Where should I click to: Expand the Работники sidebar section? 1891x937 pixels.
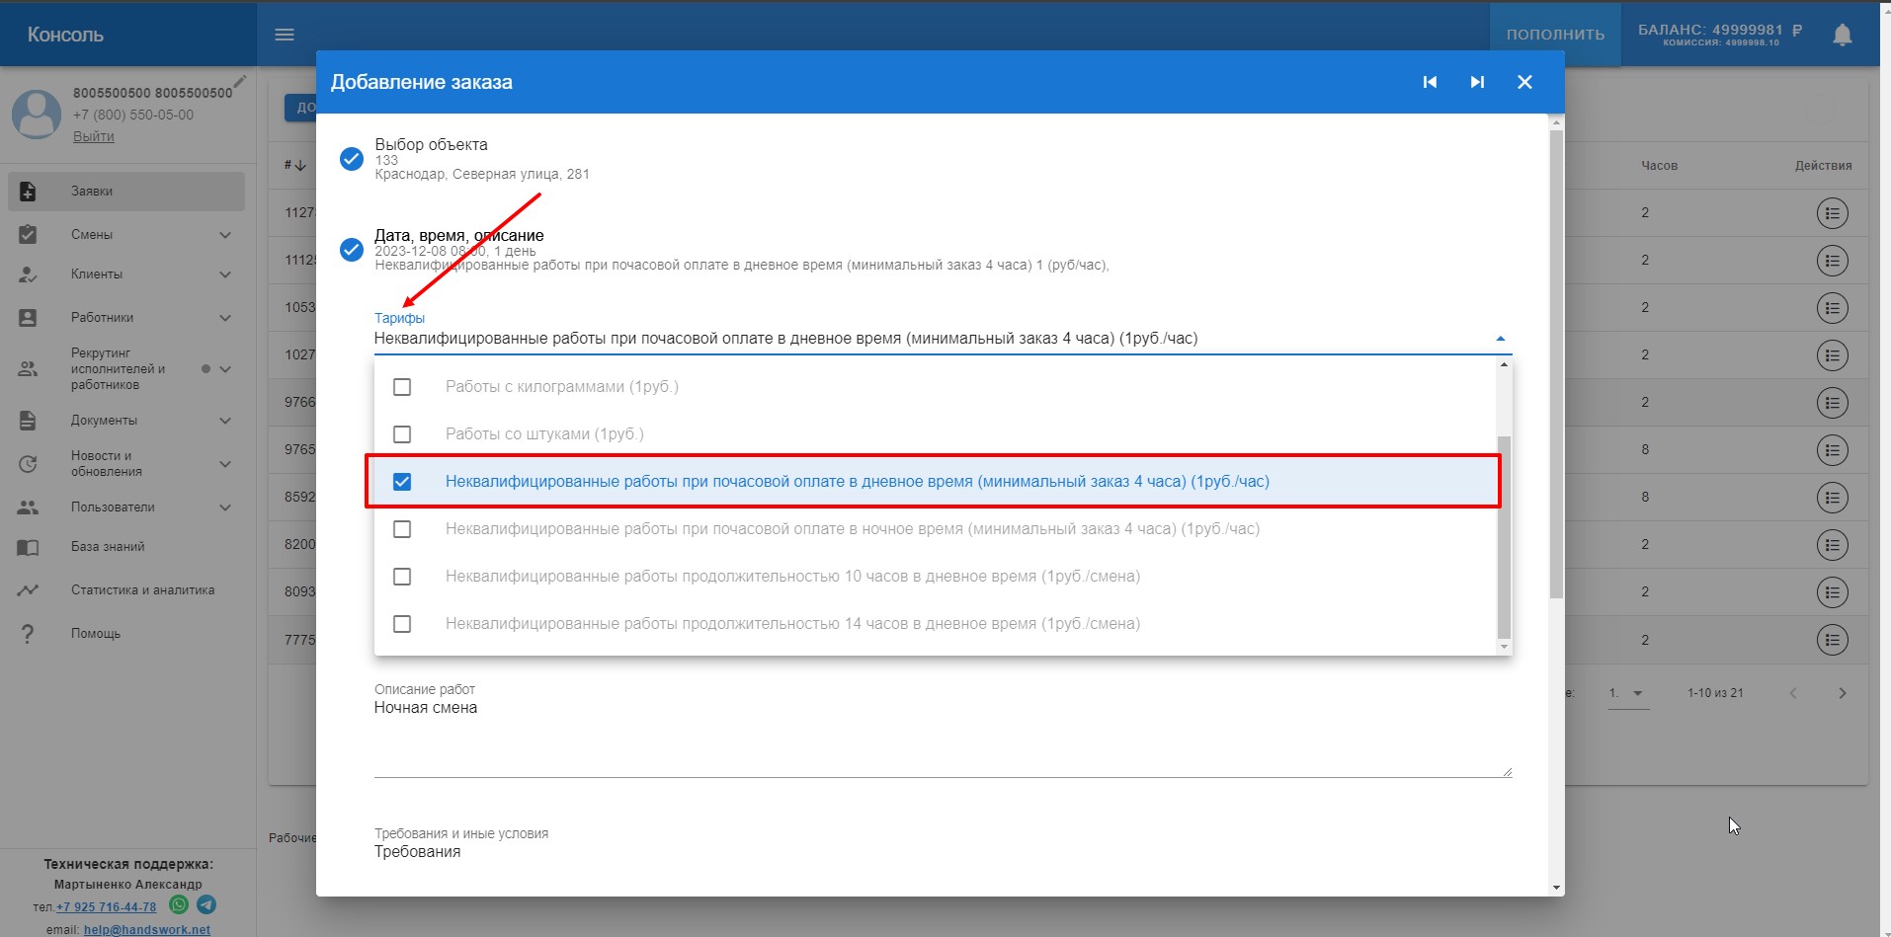point(225,318)
